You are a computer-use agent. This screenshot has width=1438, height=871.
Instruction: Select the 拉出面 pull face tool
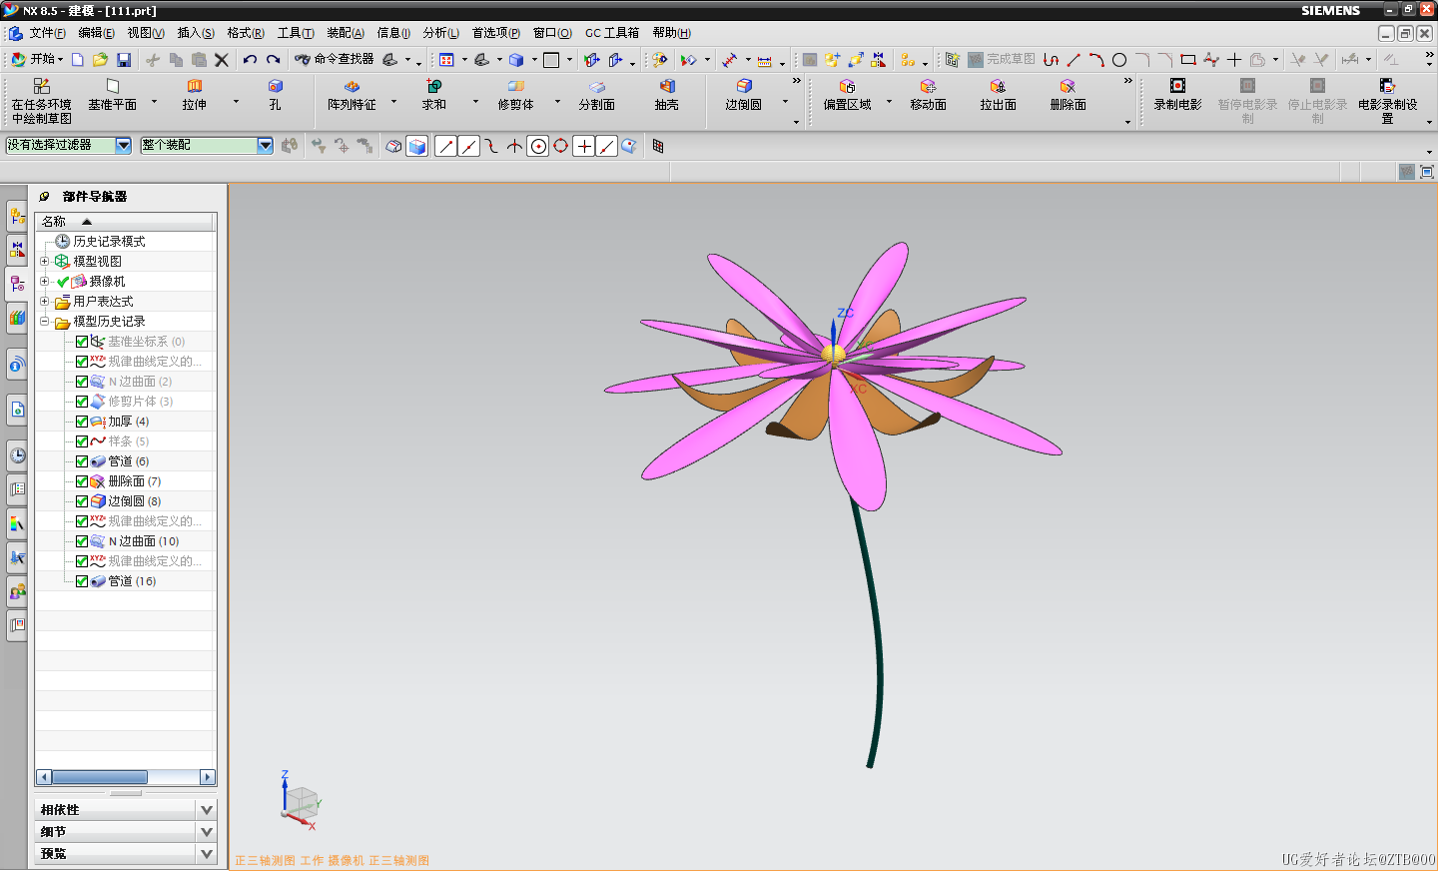(x=998, y=96)
